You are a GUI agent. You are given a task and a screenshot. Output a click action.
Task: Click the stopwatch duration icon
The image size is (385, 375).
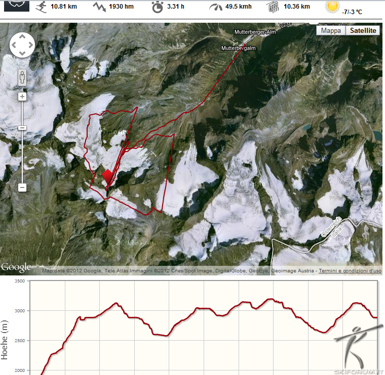coord(158,7)
